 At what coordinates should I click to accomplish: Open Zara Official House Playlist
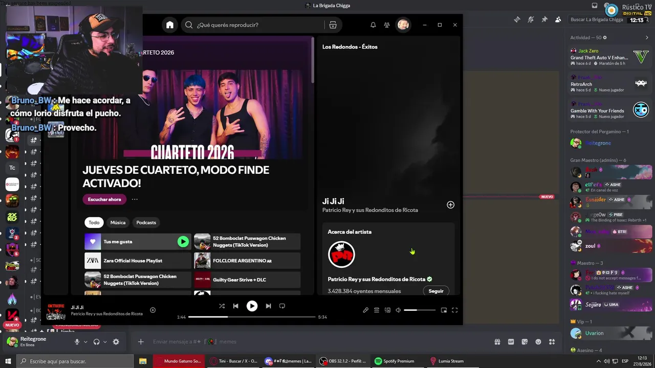[x=138, y=261]
